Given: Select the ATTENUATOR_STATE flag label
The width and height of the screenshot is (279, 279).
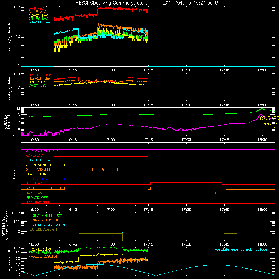Looking at the screenshot, I should click(42, 151).
